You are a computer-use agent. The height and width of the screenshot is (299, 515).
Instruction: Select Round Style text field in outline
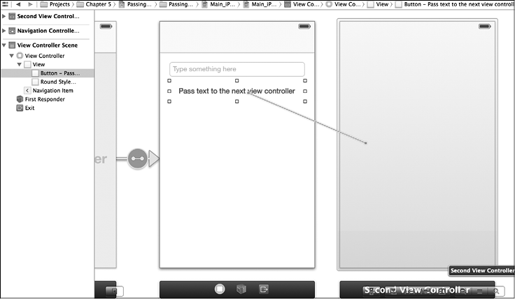click(x=57, y=82)
